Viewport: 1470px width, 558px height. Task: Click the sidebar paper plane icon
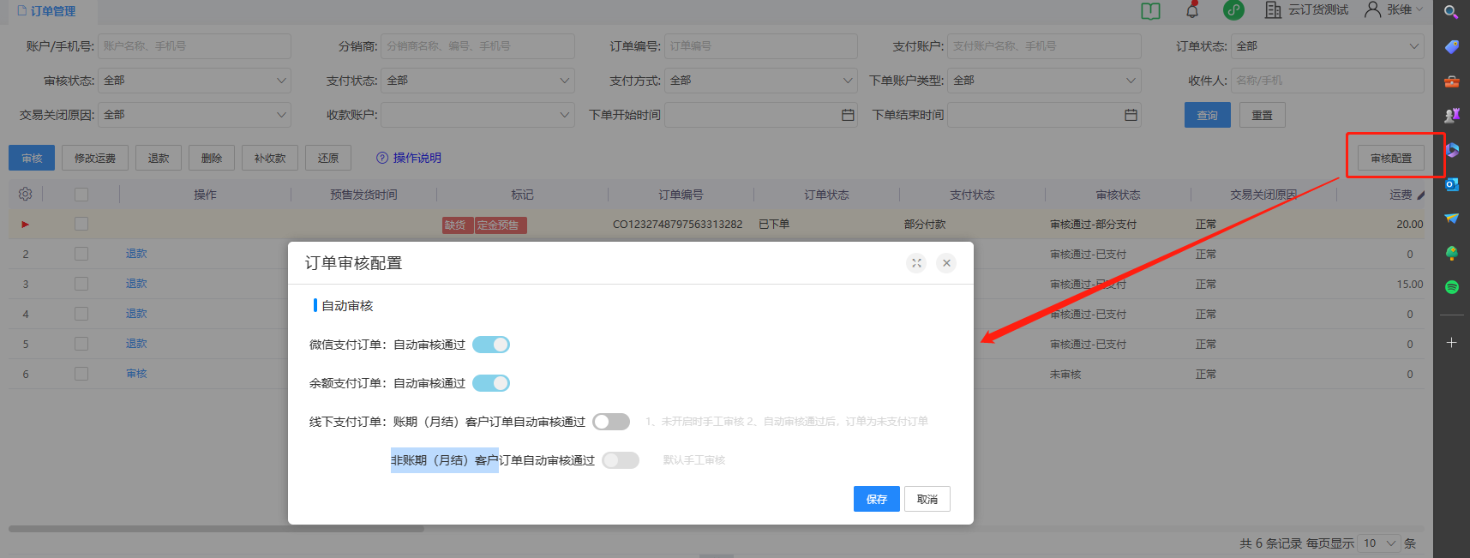point(1451,219)
